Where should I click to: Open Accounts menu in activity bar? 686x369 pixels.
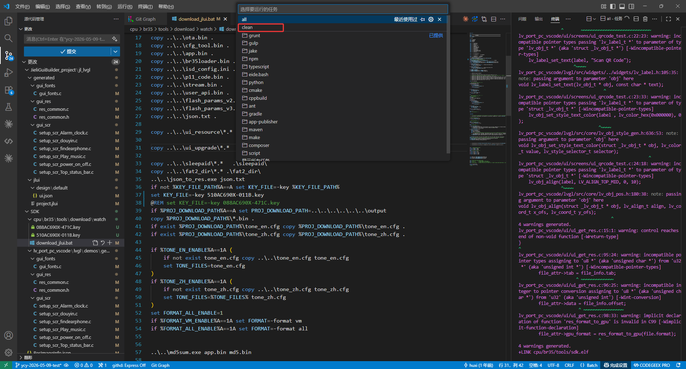9,335
